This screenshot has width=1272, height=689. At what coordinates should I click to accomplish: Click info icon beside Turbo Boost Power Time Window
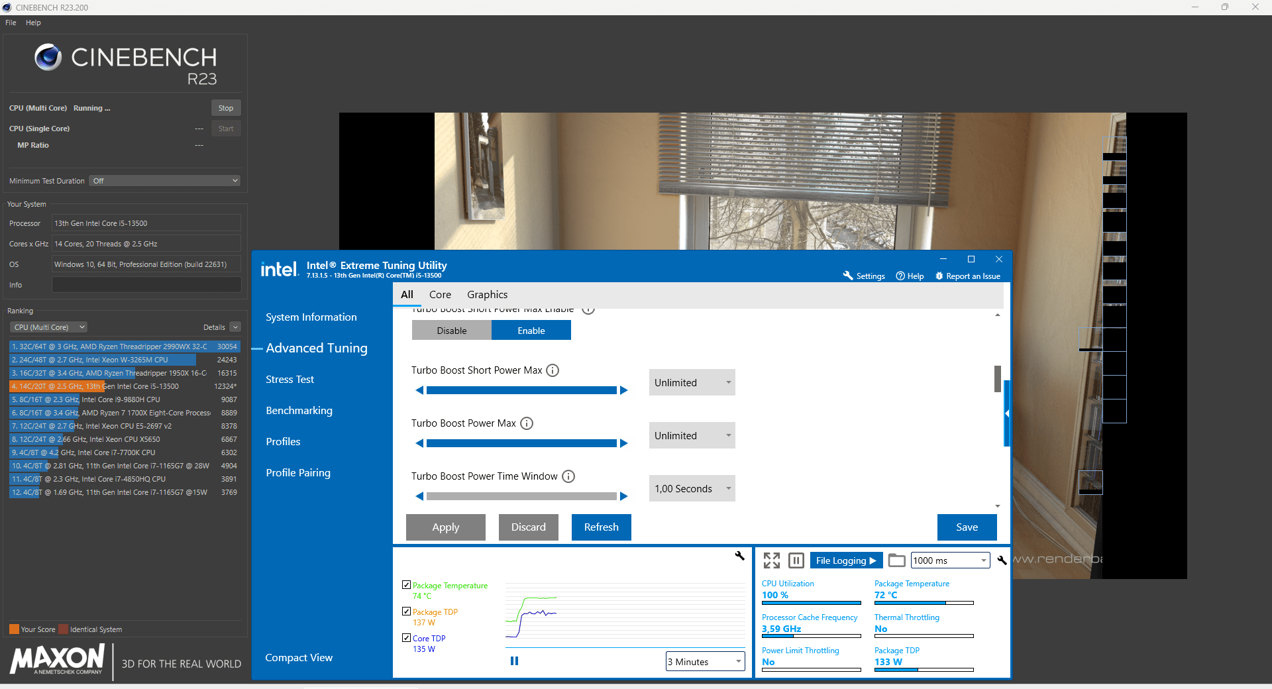click(568, 476)
